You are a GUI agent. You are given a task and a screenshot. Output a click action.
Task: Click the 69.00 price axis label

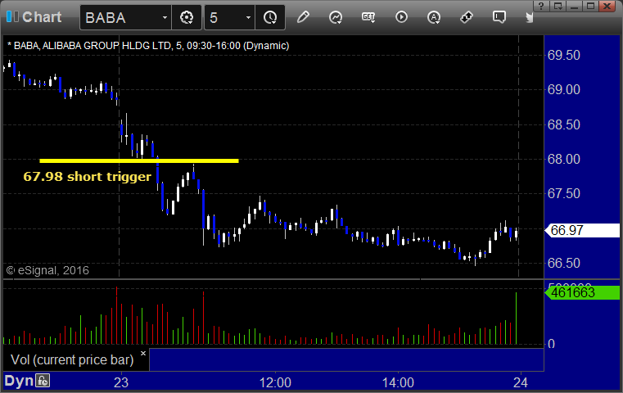563,90
